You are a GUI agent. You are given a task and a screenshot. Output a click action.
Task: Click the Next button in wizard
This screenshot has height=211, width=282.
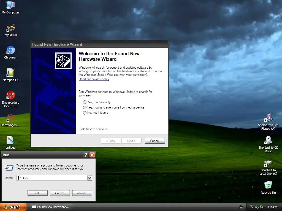pos(131,141)
